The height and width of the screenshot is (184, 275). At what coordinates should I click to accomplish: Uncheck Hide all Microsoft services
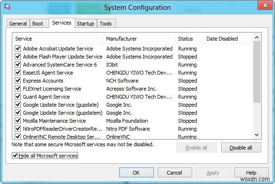coord(15,155)
